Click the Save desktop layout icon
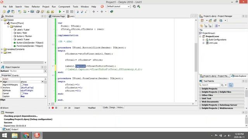 134,7
